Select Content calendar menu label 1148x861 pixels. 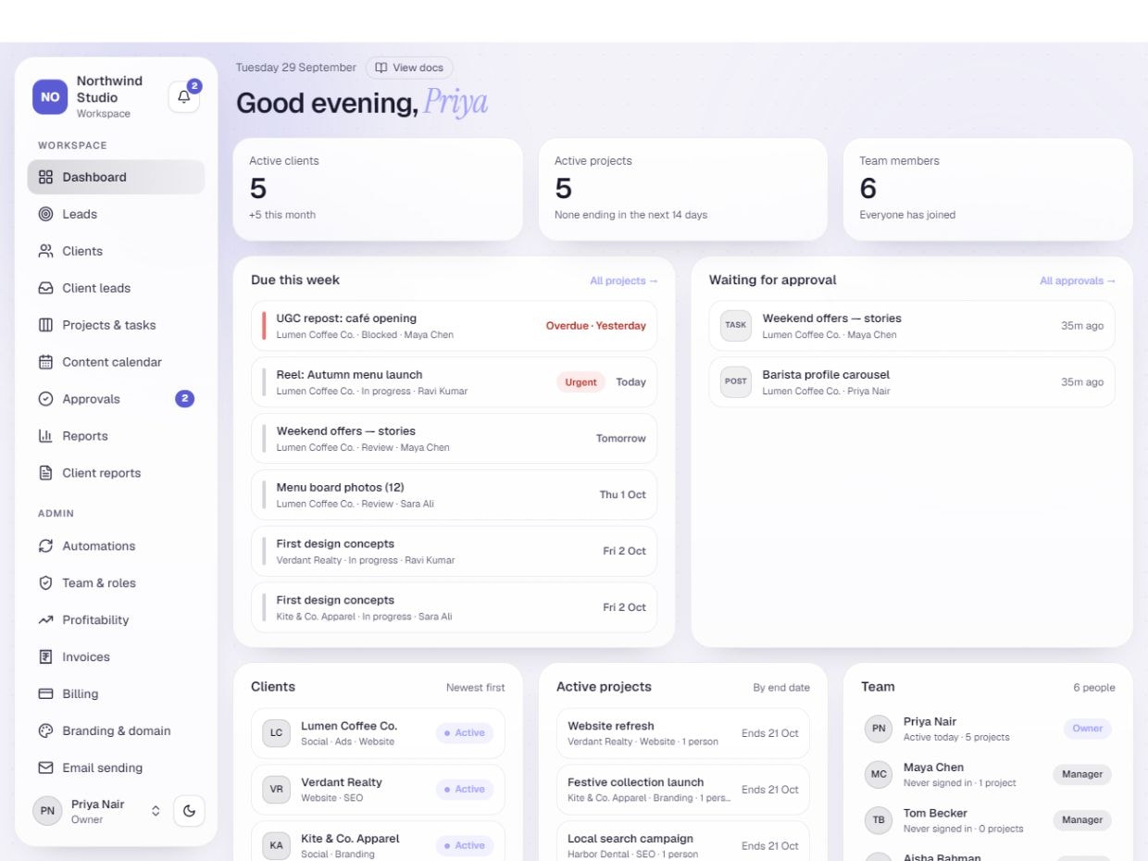point(112,362)
